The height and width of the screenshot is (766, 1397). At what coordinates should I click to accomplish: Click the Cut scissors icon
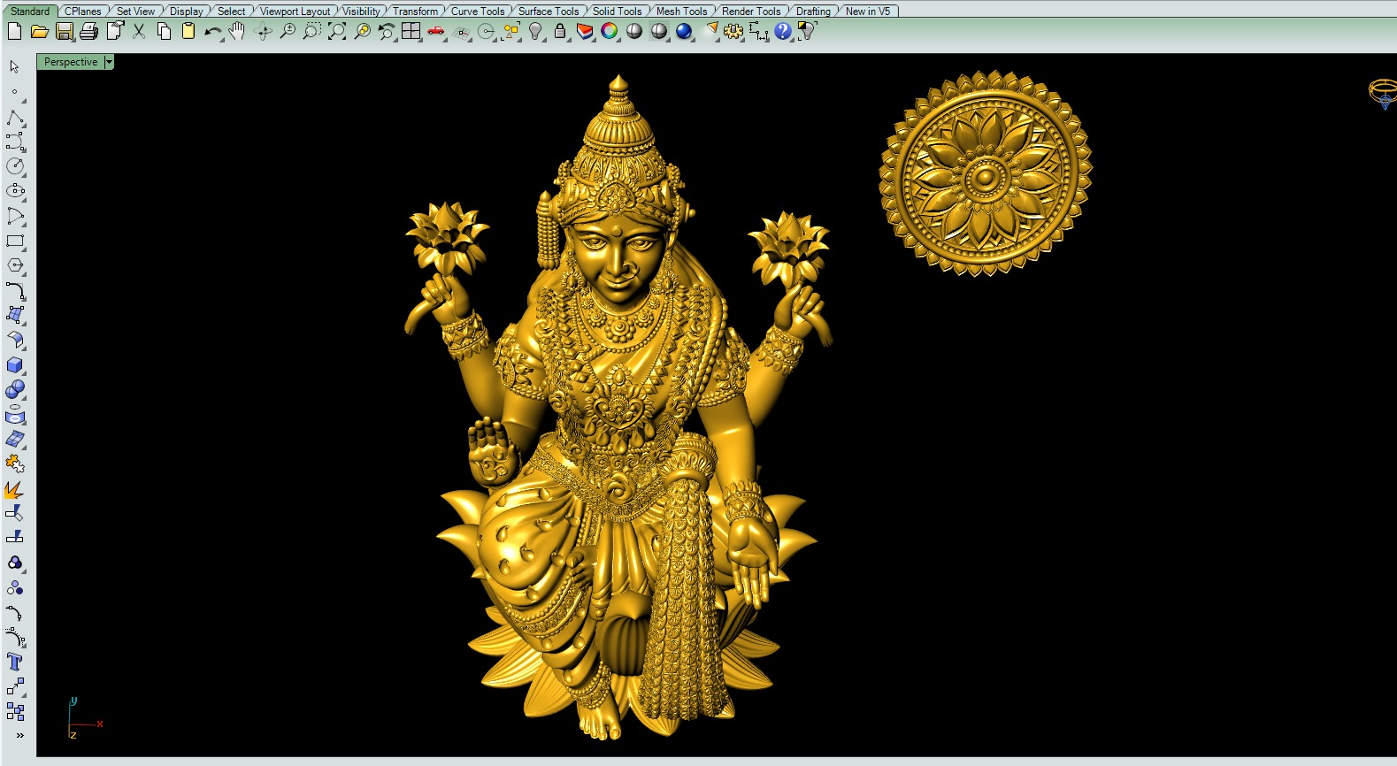point(139,32)
